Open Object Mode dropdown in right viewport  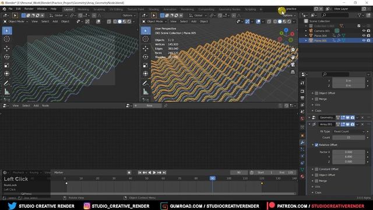[154, 22]
